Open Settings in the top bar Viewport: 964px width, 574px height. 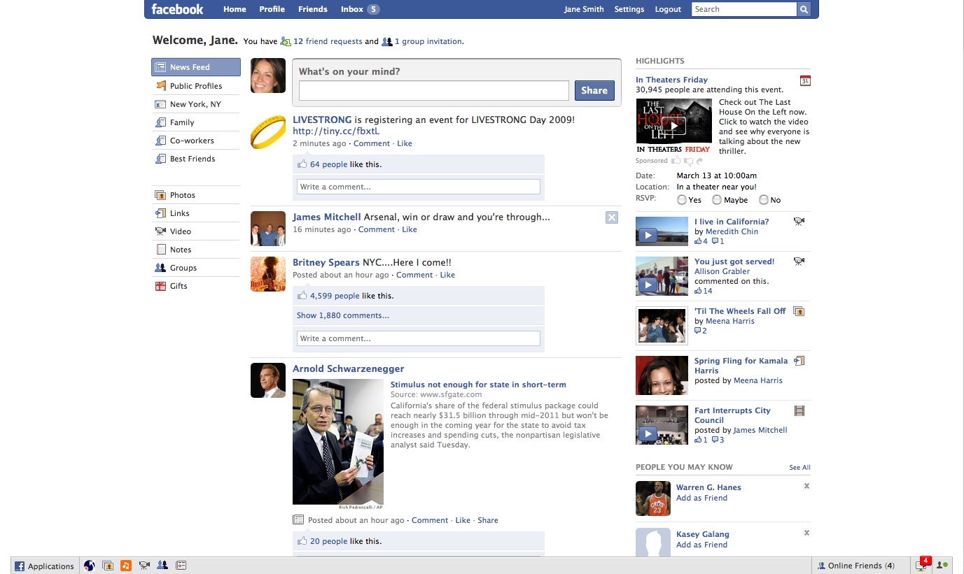[x=629, y=9]
